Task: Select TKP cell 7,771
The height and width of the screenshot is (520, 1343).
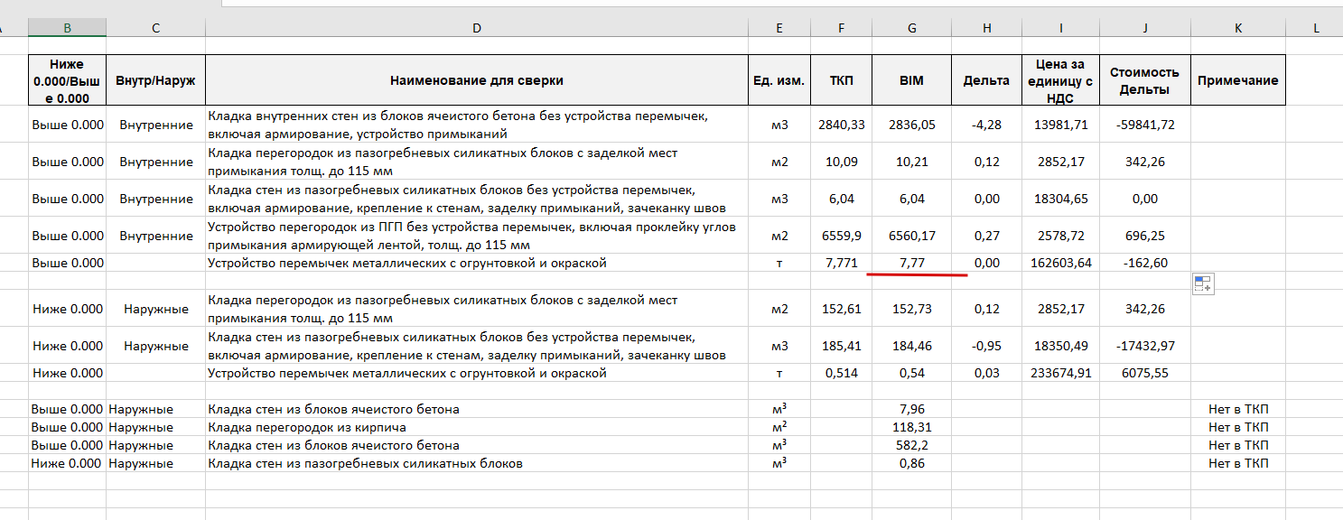Action: point(842,263)
